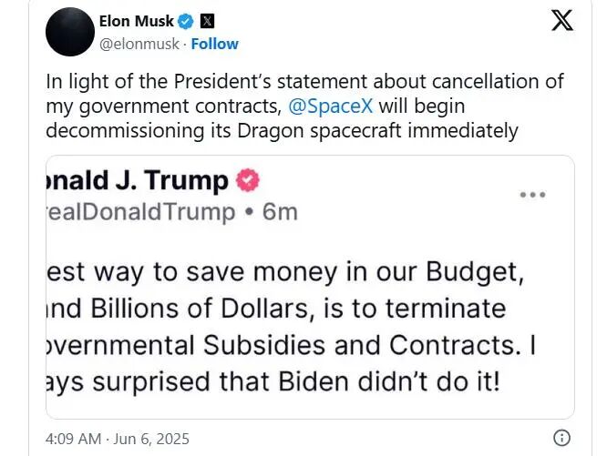Click the Donald J. Trump name in the quoted post
Viewport: 607px width, 456px height.
point(138,180)
